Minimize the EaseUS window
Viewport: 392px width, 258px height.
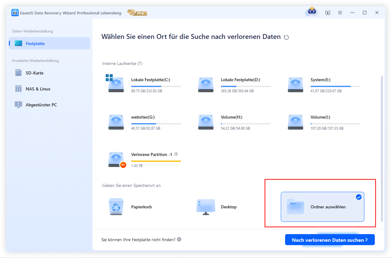[x=352, y=13]
